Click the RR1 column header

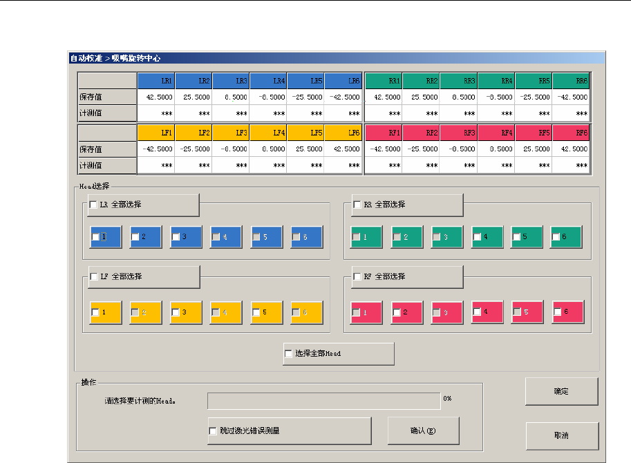384,81
